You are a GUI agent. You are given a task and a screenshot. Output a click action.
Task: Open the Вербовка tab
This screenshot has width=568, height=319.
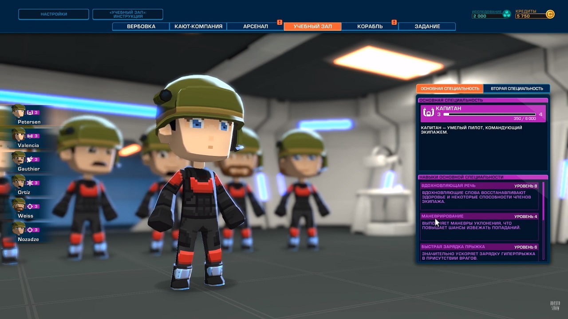coord(141,27)
